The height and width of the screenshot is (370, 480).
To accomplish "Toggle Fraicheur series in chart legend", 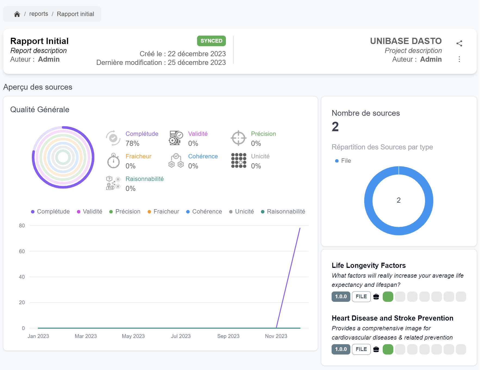I will (163, 212).
